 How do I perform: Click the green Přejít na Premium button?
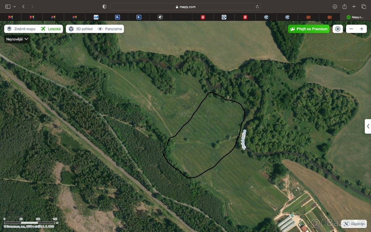coord(309,29)
